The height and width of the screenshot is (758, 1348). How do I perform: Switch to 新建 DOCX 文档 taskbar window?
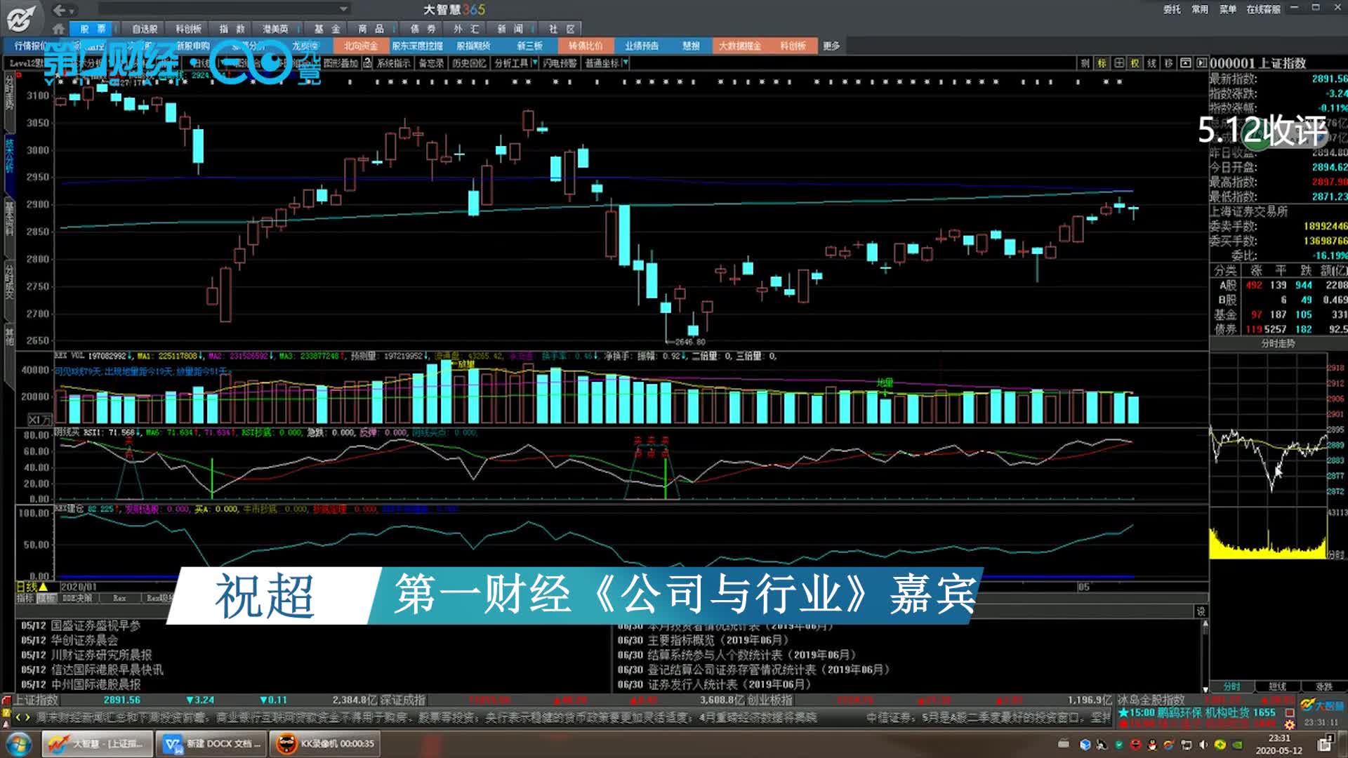pyautogui.click(x=211, y=743)
